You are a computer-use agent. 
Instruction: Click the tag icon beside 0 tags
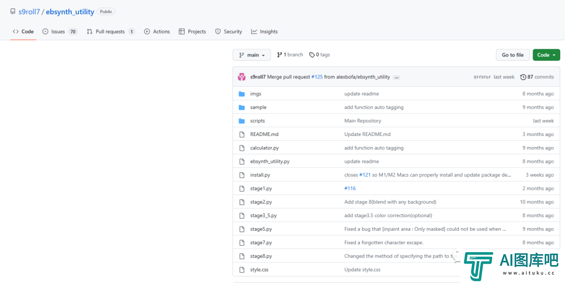click(312, 55)
